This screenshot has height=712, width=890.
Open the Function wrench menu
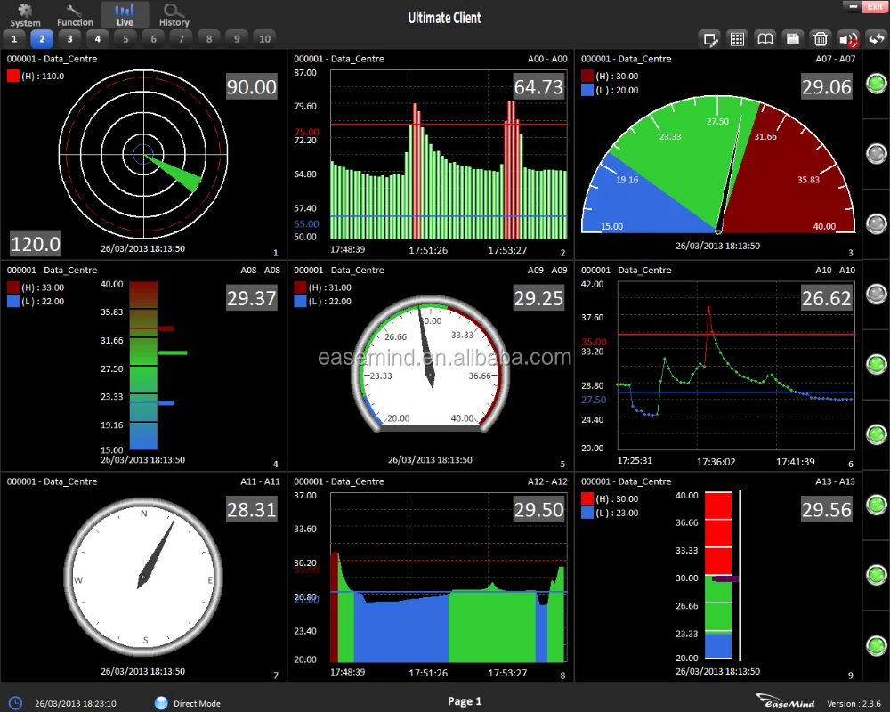(75, 13)
